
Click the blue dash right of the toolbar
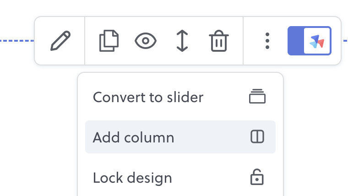point(345,41)
